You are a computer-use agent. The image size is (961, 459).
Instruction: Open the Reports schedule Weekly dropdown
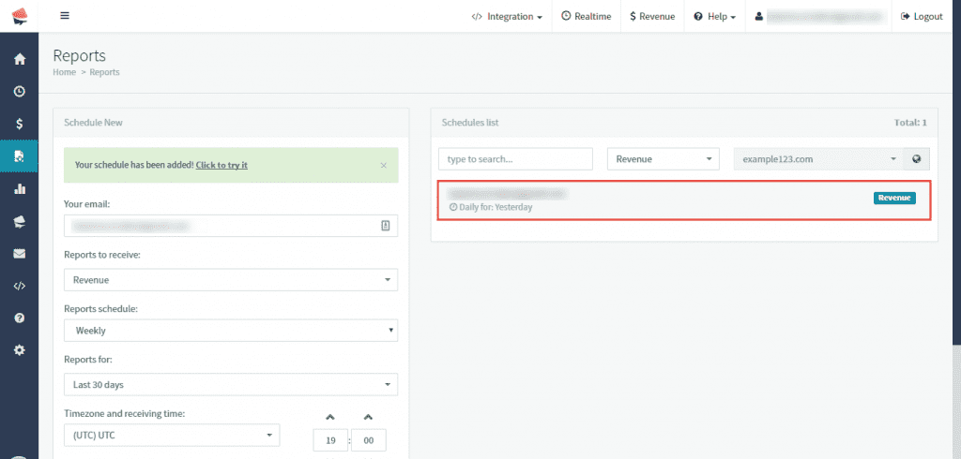pyautogui.click(x=230, y=331)
